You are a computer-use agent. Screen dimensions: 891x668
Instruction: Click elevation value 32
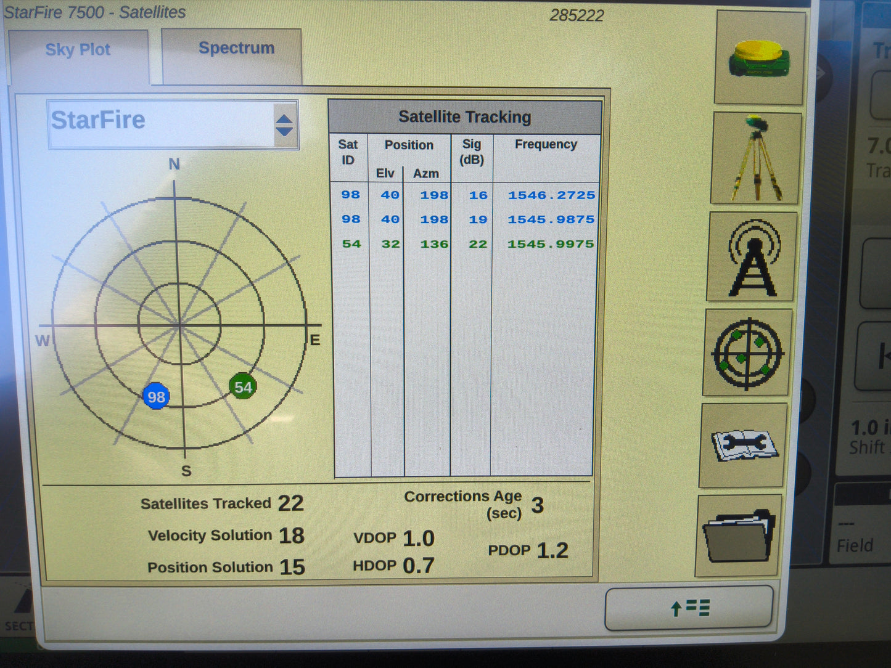tap(390, 244)
